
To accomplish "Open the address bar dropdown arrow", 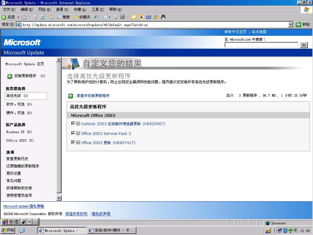I will point(291,24).
